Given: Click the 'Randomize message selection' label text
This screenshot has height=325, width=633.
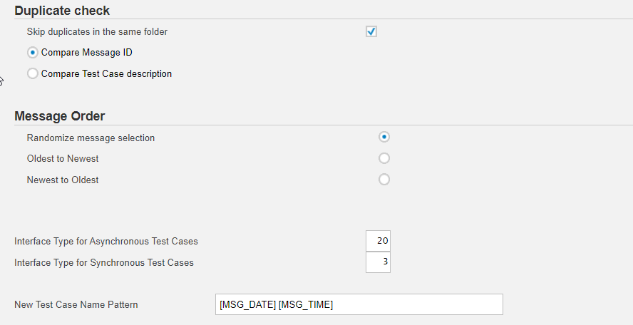Looking at the screenshot, I should (91, 138).
